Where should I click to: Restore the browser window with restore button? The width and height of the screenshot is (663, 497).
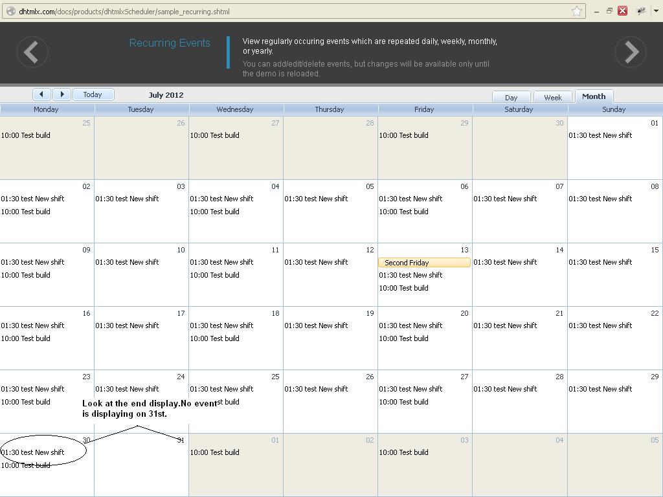coord(609,11)
